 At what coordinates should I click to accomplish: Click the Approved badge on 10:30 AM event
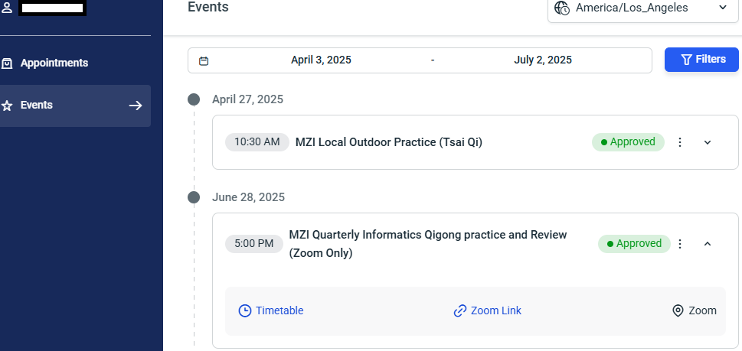pos(628,142)
